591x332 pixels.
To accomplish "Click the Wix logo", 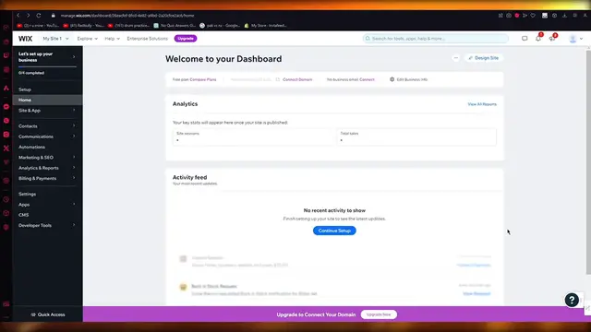I will coord(25,39).
